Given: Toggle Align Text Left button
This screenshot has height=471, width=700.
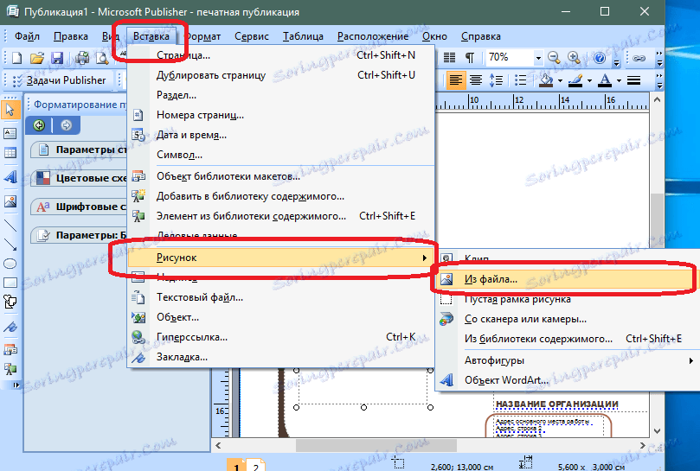Looking at the screenshot, I should tap(455, 80).
